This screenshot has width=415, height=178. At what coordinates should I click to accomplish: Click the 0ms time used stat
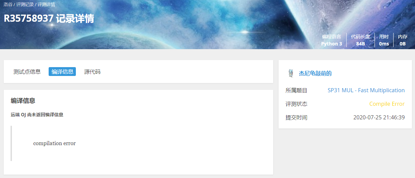pos(384,44)
